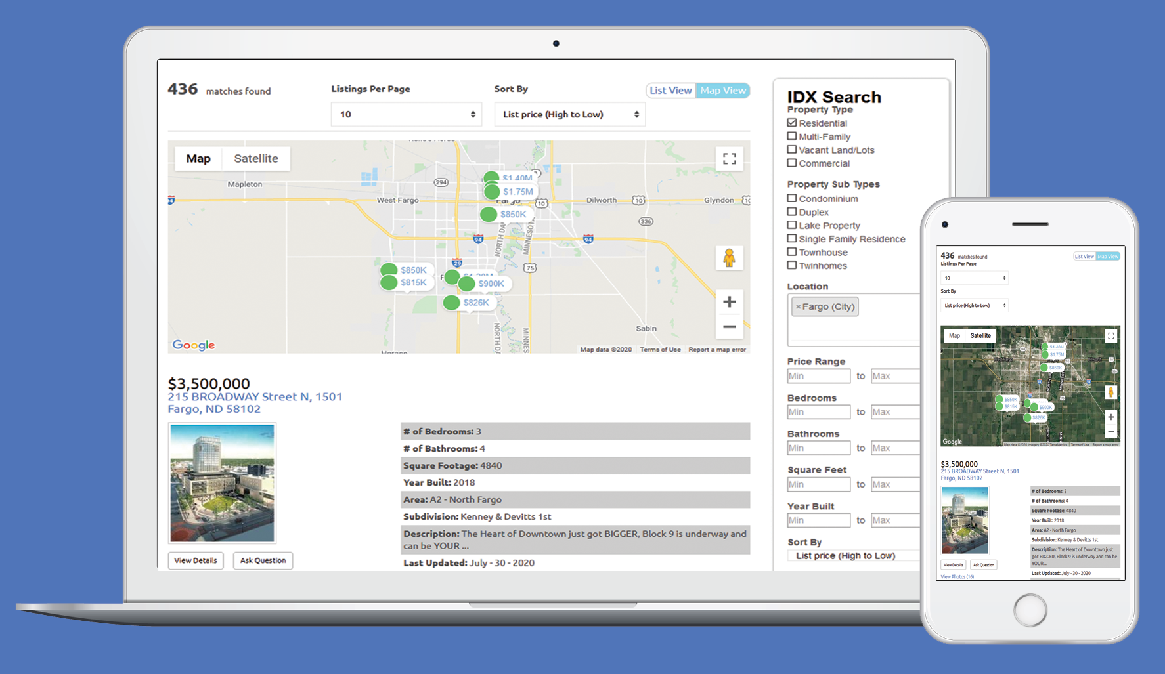The image size is (1165, 674).
Task: Switch to Map View on laptop
Action: tap(722, 91)
